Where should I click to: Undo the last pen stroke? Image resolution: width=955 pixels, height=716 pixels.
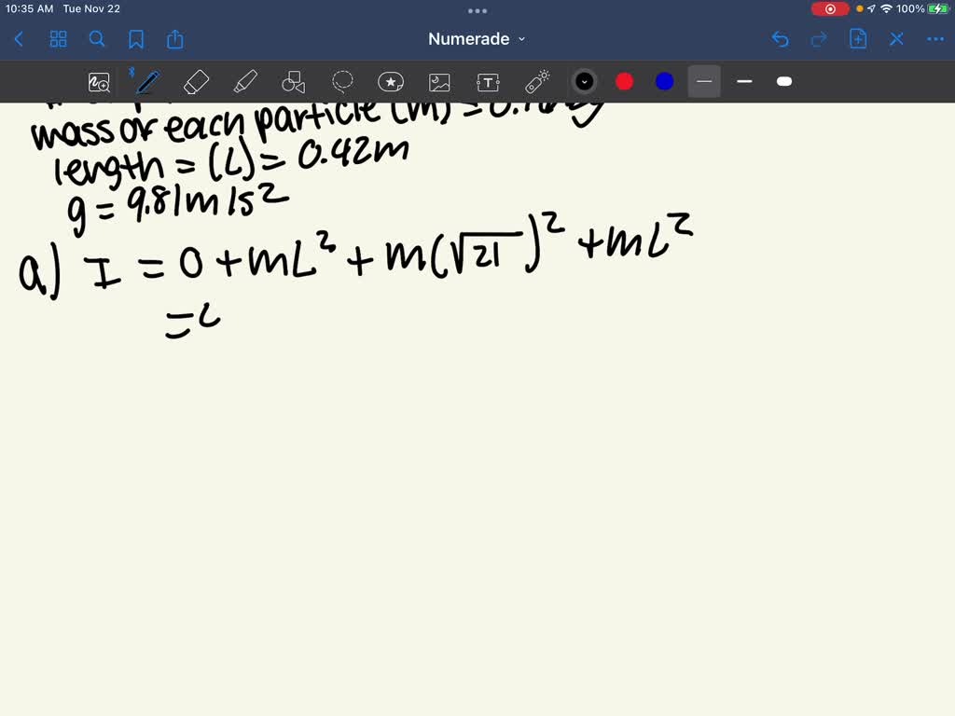[x=781, y=39]
